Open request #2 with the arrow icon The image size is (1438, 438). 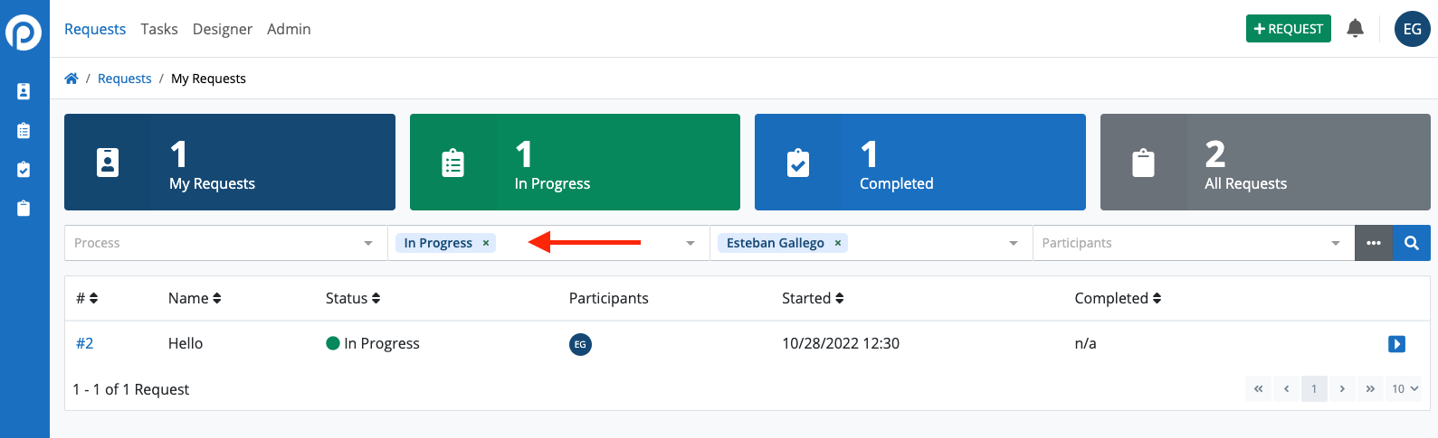coord(1396,344)
